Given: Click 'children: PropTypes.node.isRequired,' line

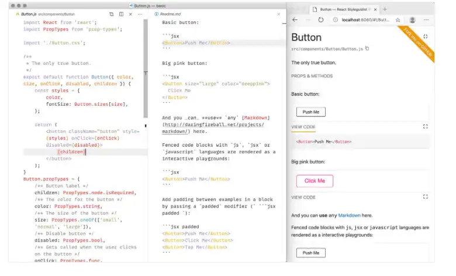Looking at the screenshot, I should (x=85, y=193).
